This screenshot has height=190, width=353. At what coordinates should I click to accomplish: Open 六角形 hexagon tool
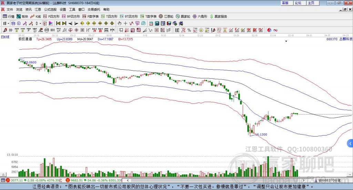click(200, 17)
